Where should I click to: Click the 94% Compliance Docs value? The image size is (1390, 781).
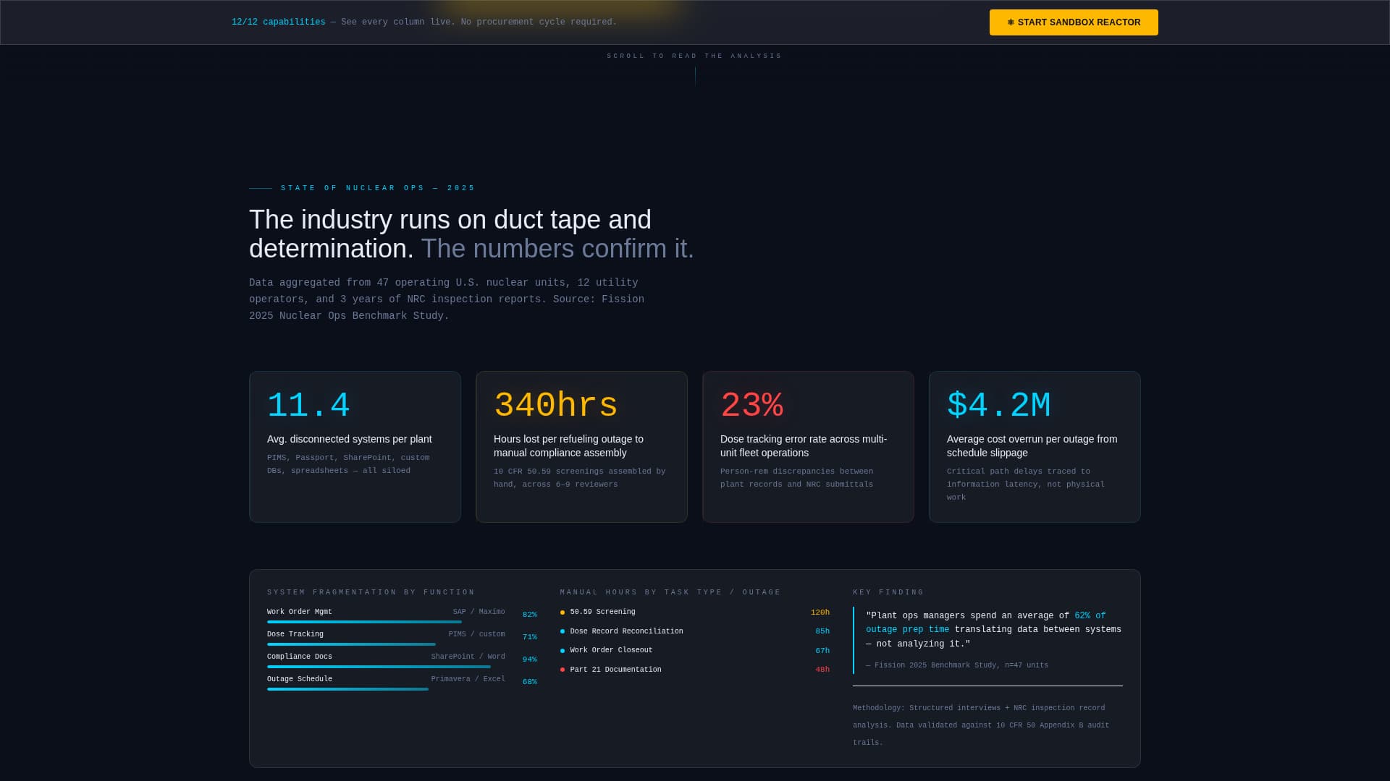530,660
